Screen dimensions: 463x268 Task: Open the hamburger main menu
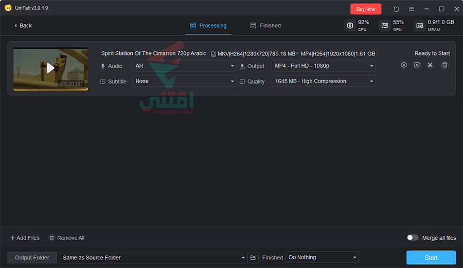[x=412, y=9]
